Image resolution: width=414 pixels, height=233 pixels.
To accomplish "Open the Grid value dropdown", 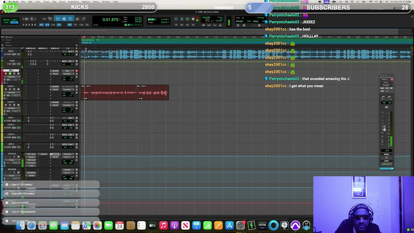I will (169, 19).
